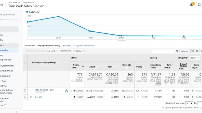Sort by the Maliyet column header
The height and width of the screenshot is (113, 202).
pos(92,67)
